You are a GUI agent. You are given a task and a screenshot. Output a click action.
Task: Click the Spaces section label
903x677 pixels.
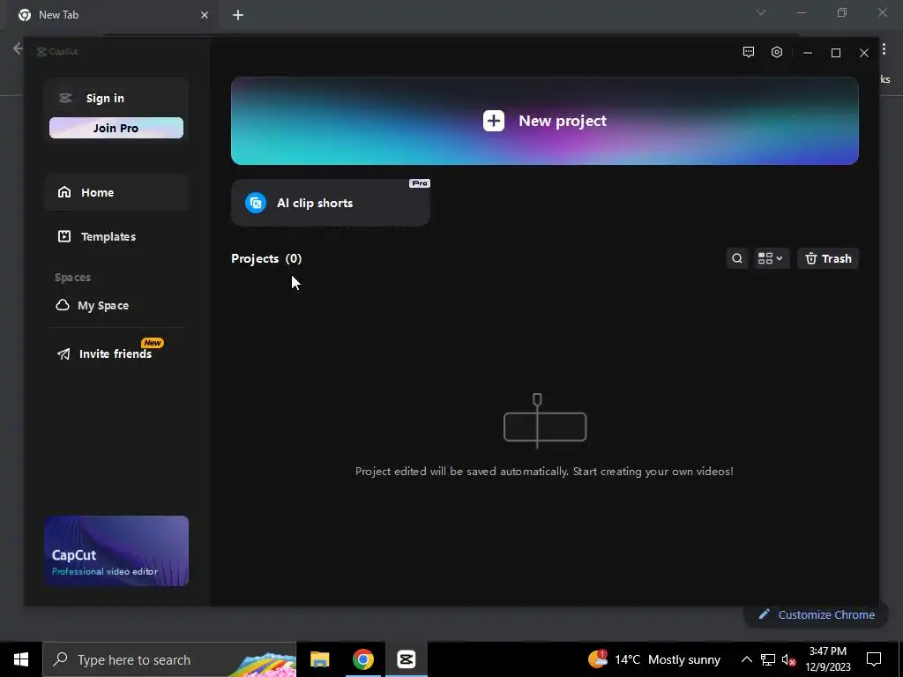tap(72, 278)
